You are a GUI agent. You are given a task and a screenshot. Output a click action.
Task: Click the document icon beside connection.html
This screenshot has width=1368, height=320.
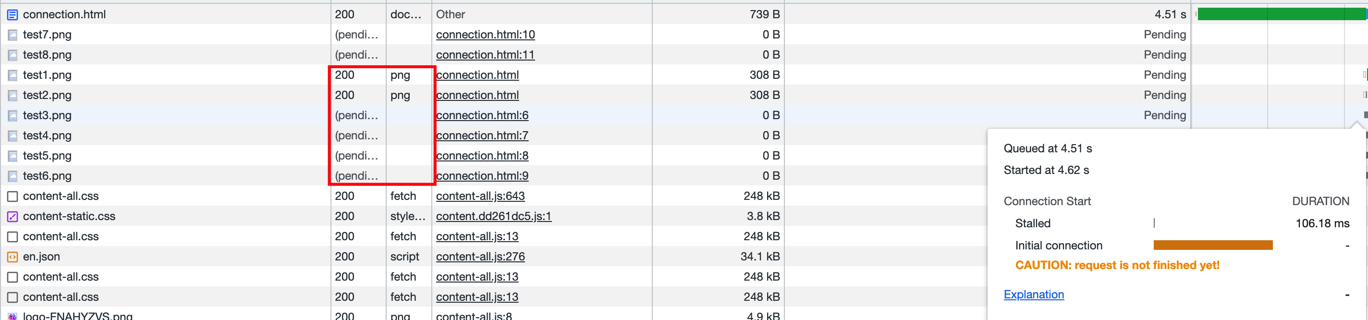coord(12,15)
